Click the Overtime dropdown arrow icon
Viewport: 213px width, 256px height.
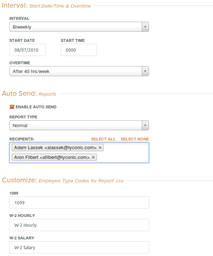point(145,71)
